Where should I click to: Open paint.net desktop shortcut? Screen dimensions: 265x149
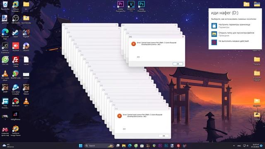click(x=5, y=19)
